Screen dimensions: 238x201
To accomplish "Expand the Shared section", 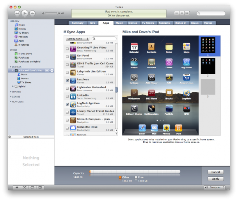I will [x=11, y=92].
